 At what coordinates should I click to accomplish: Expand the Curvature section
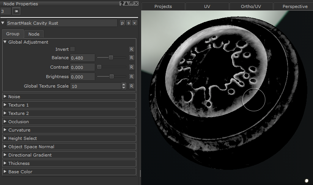click(5, 130)
